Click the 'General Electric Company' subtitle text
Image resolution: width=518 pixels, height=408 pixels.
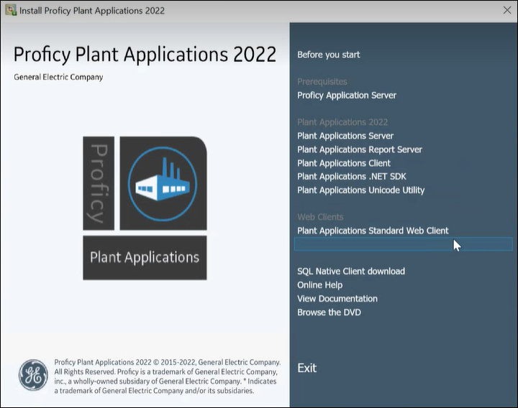click(58, 77)
